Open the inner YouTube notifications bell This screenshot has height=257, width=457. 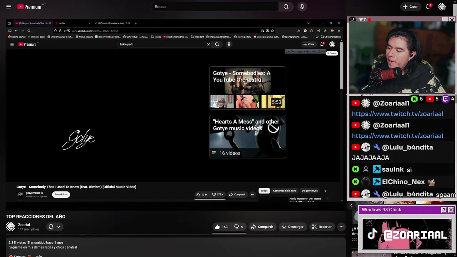coord(322,44)
